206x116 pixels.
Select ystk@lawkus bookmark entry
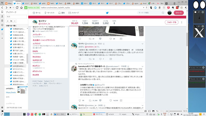point(17,66)
